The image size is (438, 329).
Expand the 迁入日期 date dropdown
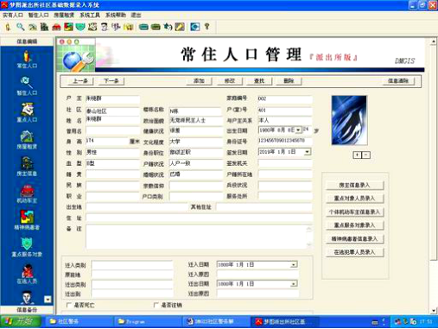[x=294, y=264]
